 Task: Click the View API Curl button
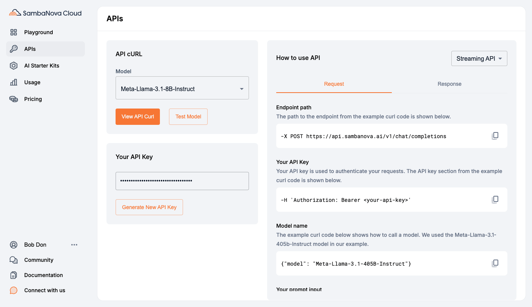[x=138, y=117]
